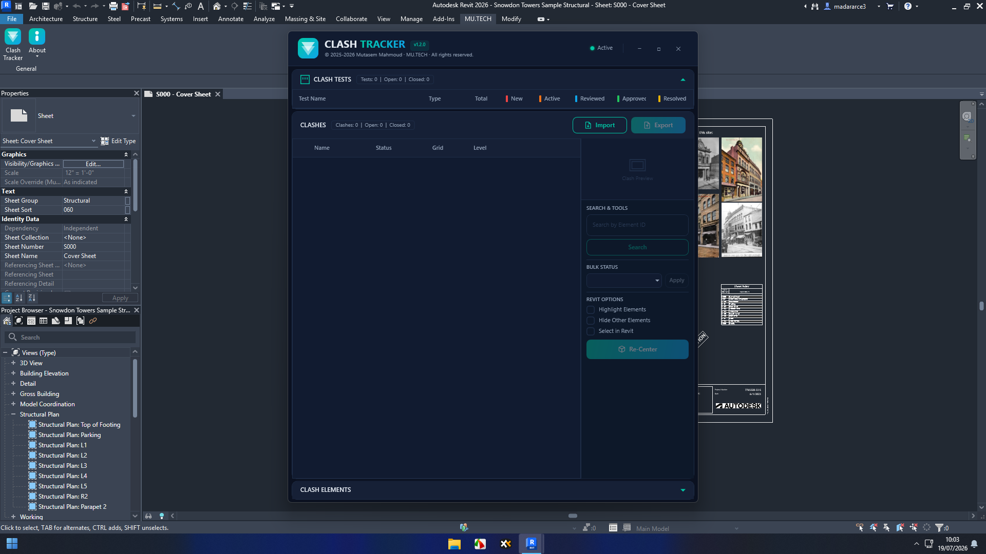986x554 pixels.
Task: Click the Open folder quick access icon
Action: coord(33,6)
